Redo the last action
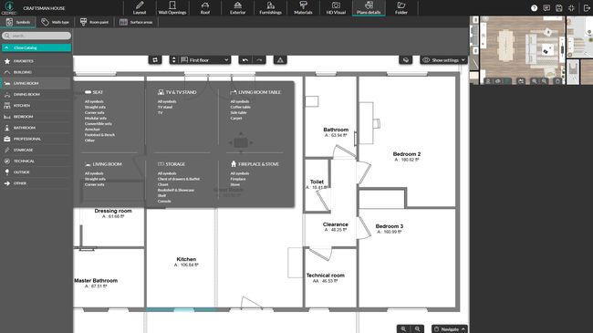The image size is (593, 333). click(259, 60)
